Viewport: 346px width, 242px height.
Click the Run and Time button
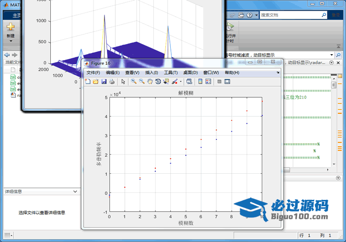230,32
